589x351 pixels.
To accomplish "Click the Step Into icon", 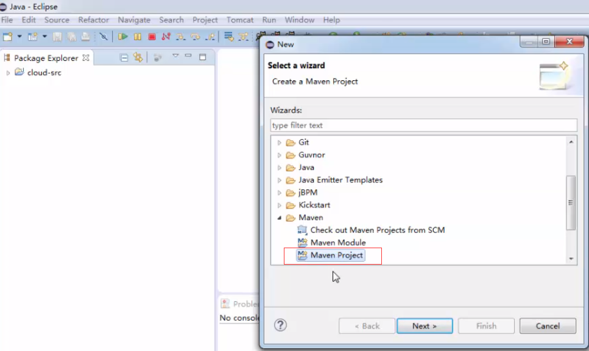I will tap(181, 36).
